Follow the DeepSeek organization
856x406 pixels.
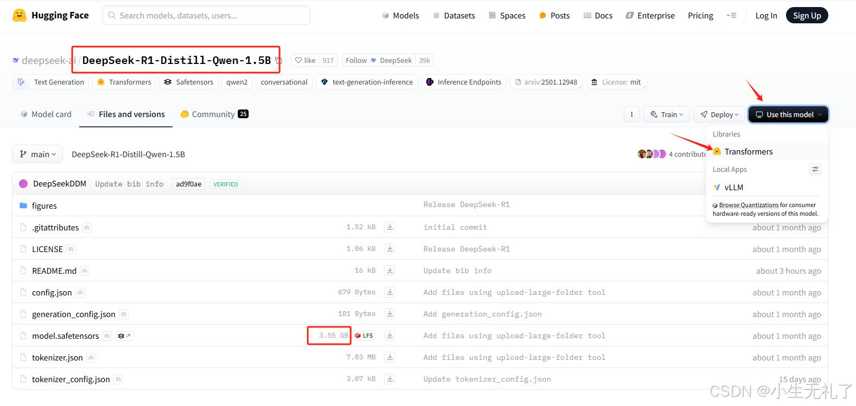(378, 60)
